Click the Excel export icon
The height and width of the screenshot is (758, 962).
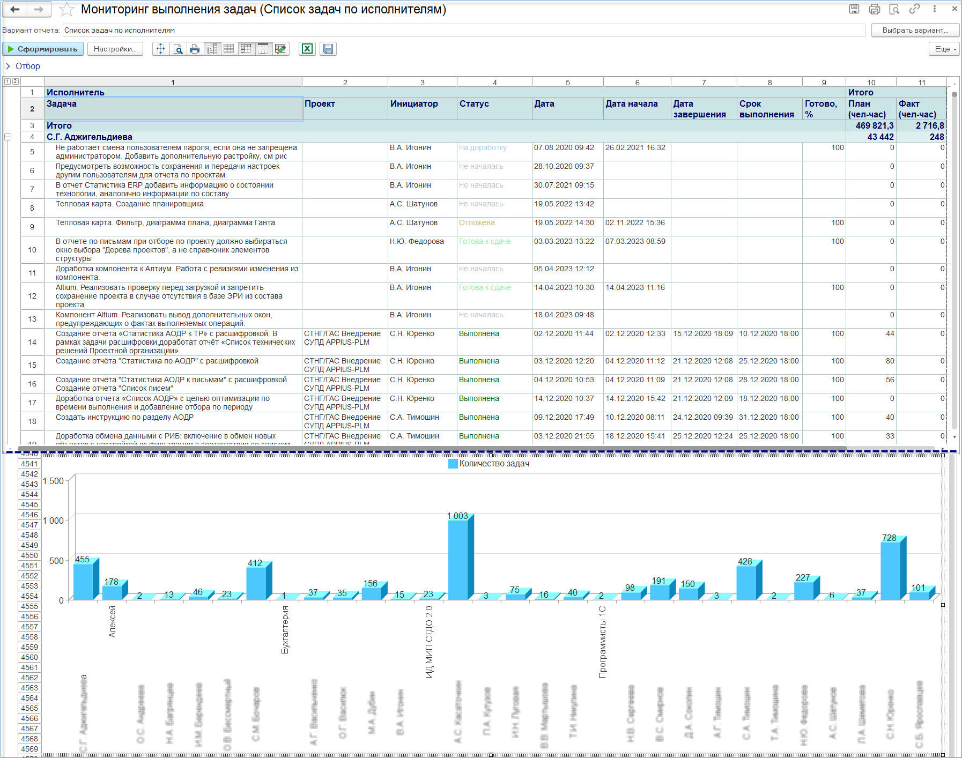[307, 49]
